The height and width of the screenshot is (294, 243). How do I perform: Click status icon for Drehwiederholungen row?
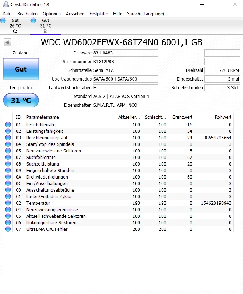[8, 177]
